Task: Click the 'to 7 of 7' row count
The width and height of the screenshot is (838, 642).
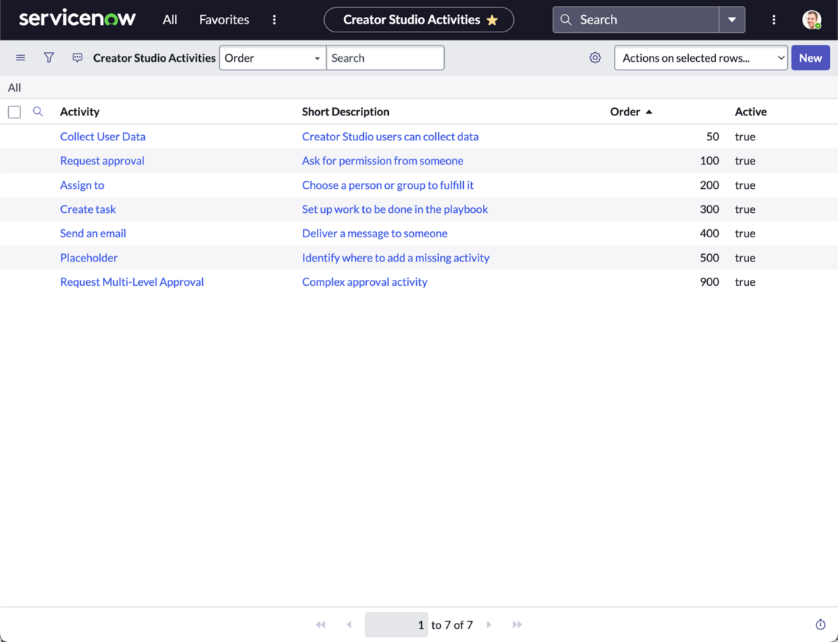Action: click(x=452, y=625)
